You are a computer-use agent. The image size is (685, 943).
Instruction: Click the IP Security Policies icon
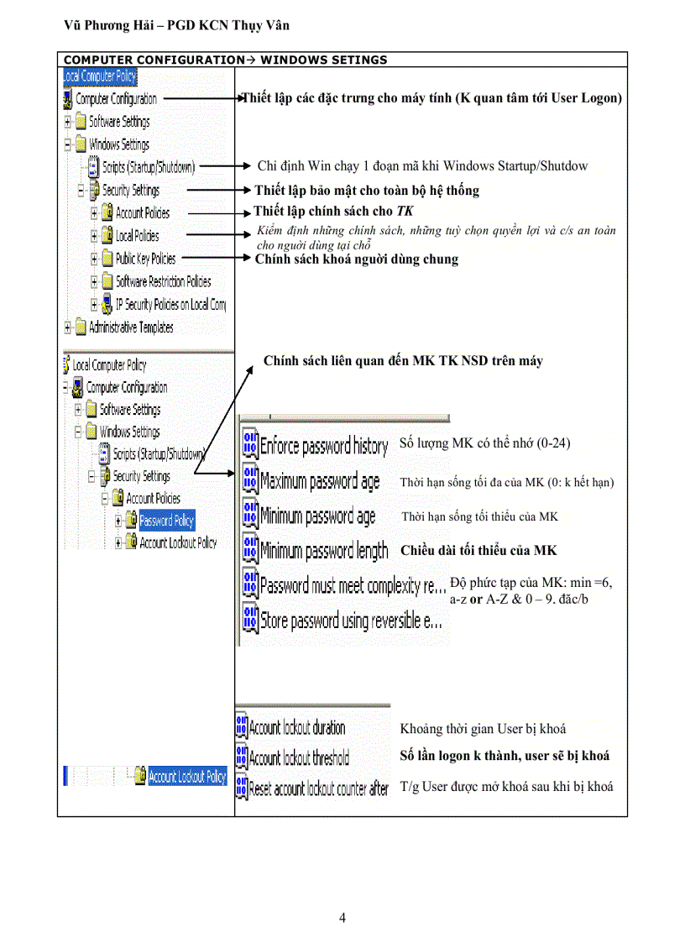tap(107, 304)
